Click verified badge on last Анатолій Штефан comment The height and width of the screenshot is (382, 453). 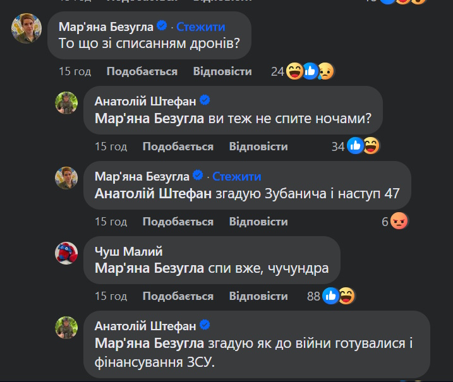pos(205,326)
